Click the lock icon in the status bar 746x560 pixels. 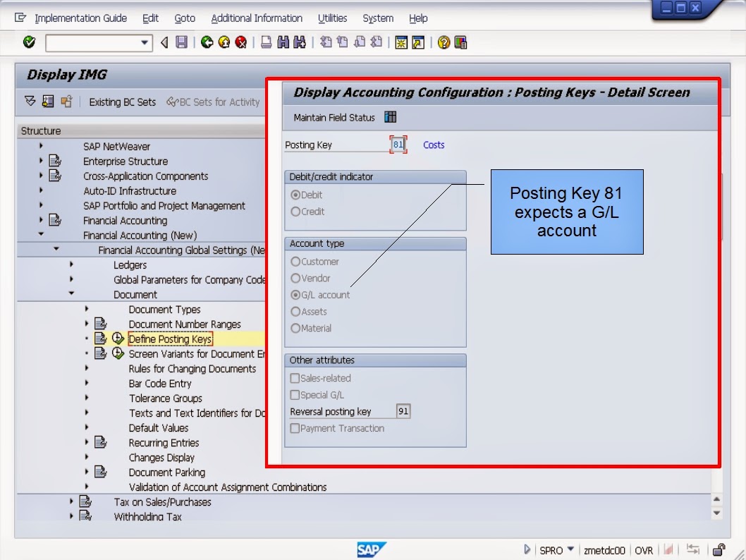(x=719, y=549)
